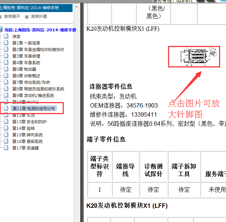Click the 诊断测试探针 table header
The width and height of the screenshot is (226, 222).
pyautogui.click(x=153, y=166)
